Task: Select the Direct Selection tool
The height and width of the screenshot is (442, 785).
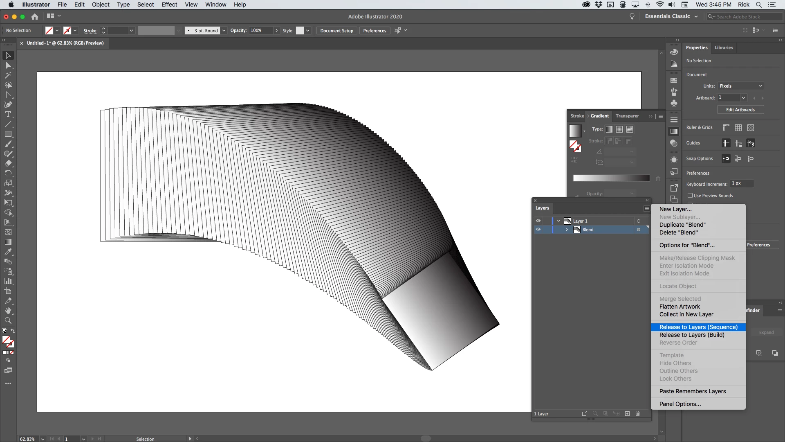Action: [x=8, y=65]
